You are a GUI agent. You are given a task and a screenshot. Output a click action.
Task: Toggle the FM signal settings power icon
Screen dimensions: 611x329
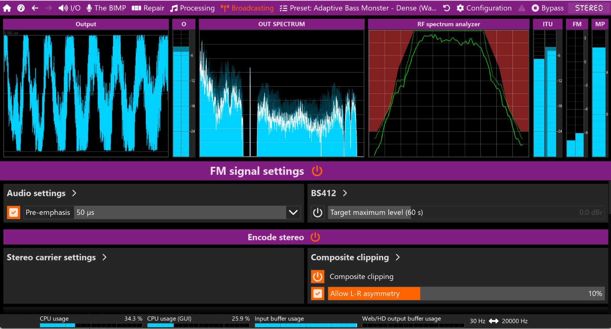(x=317, y=171)
